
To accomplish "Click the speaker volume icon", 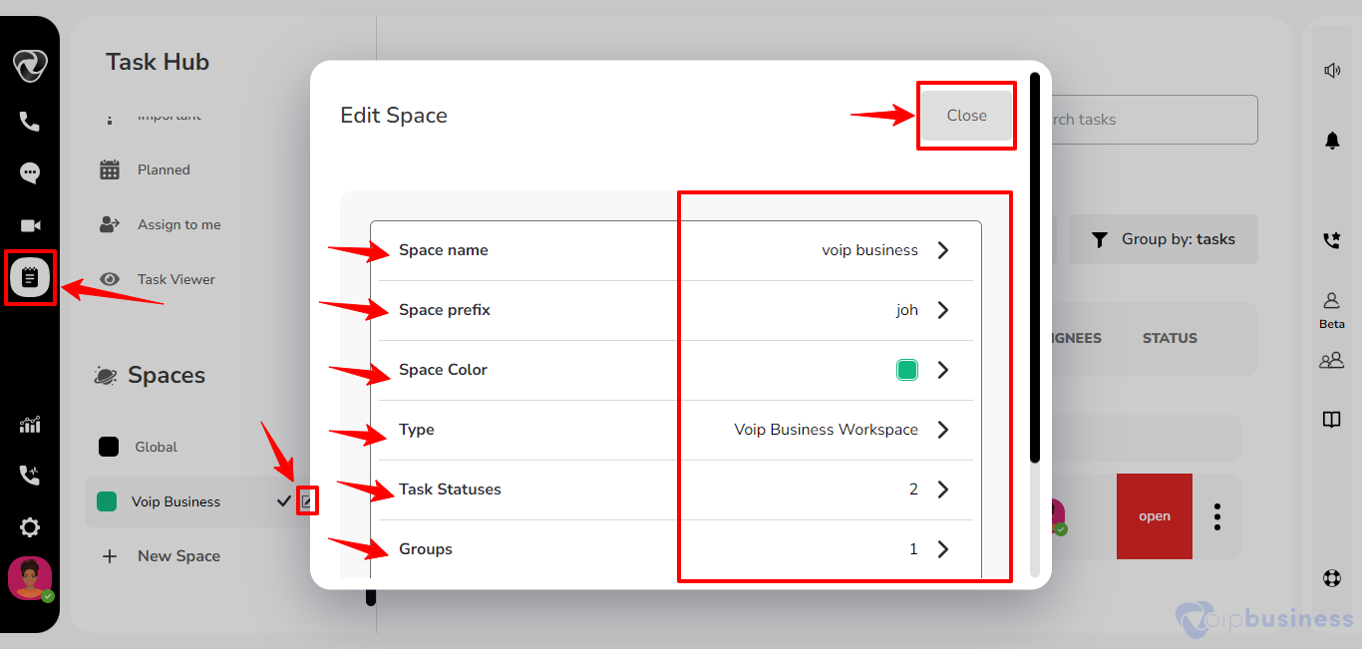I will pos(1332,70).
